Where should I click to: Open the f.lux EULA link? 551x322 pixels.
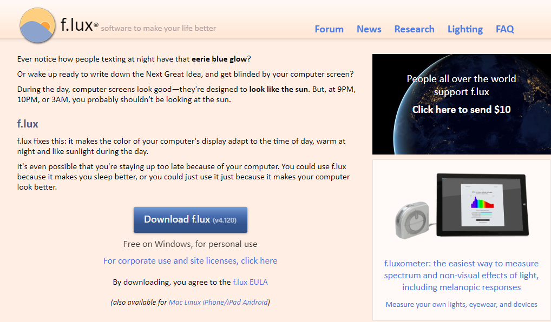click(250, 282)
